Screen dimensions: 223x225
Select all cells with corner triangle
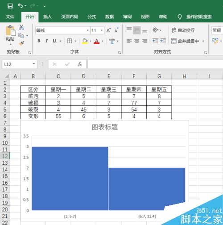click(x=7, y=76)
